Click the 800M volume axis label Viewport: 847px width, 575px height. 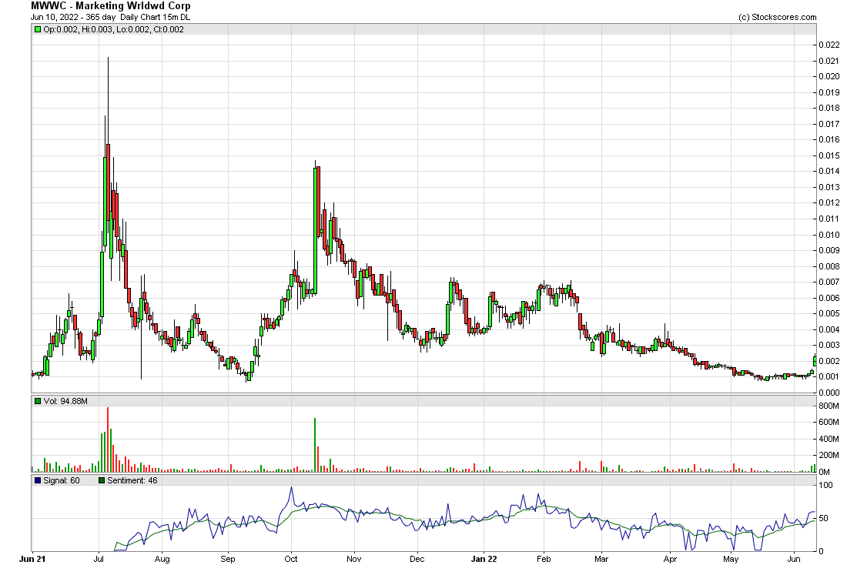829,406
